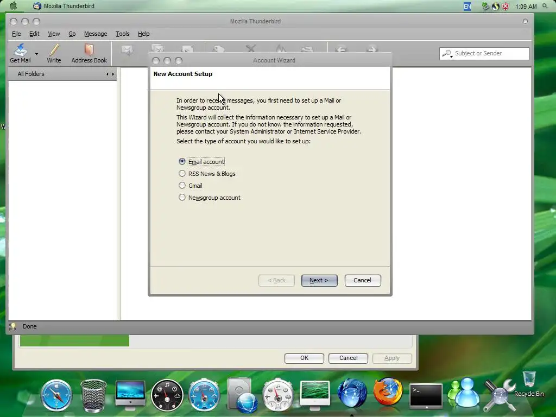Viewport: 556px width, 417px height.
Task: Open the Messenger buddies dock icon
Action: click(x=464, y=393)
